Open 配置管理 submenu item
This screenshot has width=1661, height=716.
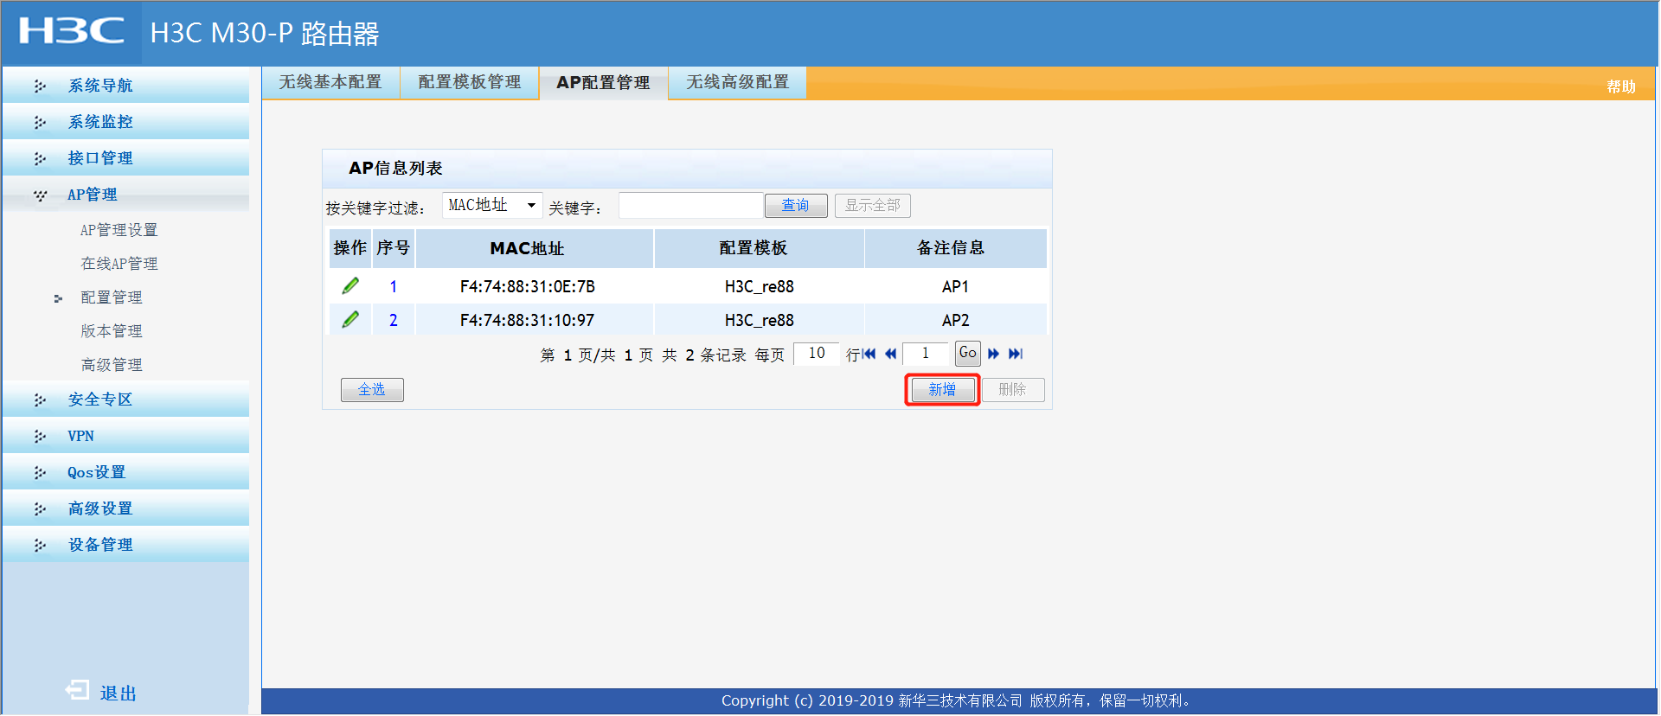tap(112, 297)
